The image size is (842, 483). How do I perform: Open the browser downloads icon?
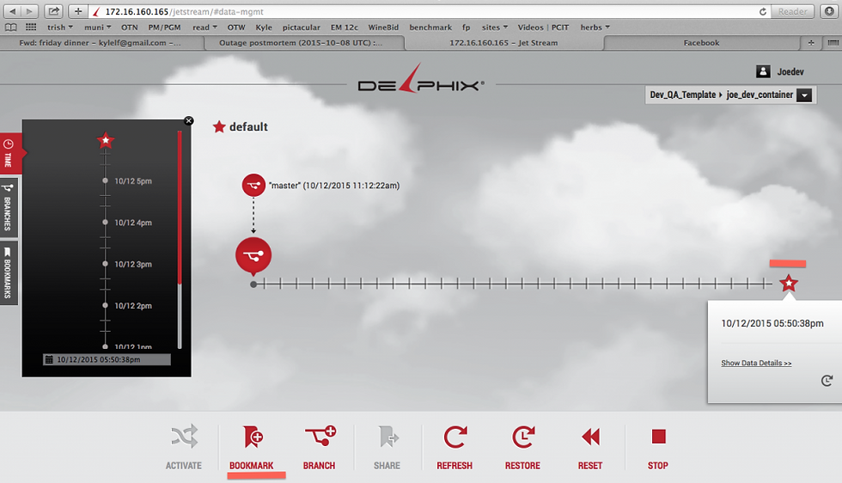click(x=829, y=11)
